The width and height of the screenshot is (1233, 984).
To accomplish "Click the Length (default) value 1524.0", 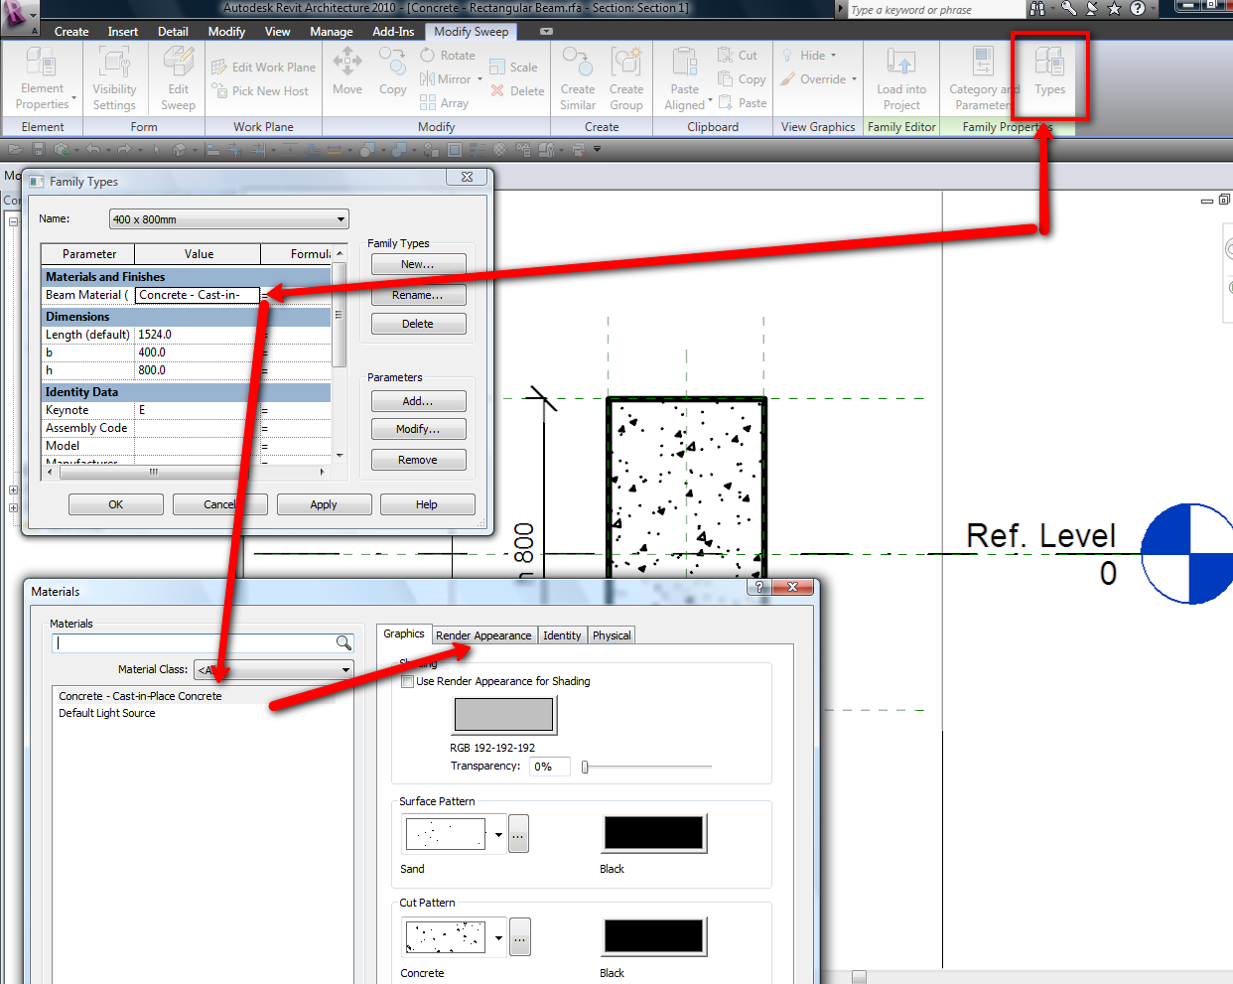I will (x=197, y=335).
